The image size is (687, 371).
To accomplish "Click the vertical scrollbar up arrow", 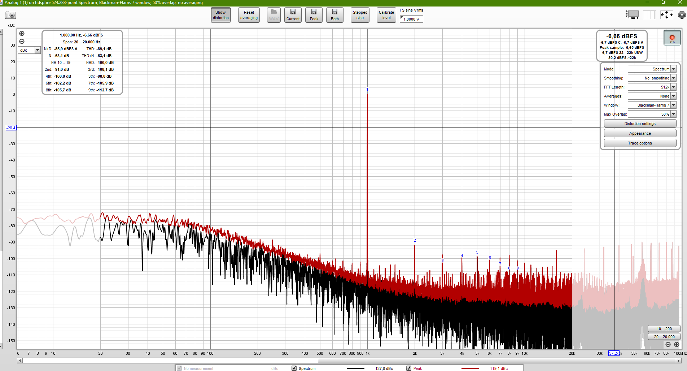I will coord(1,32).
